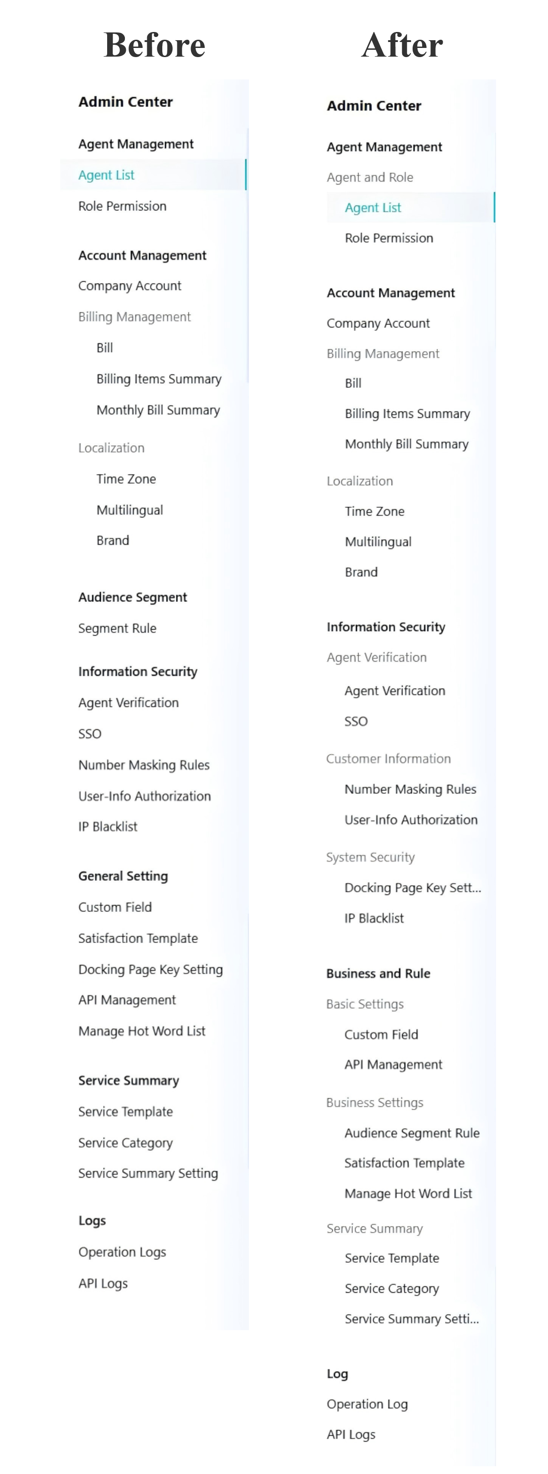Open Number Masking Rules in the After menu

coord(410,789)
